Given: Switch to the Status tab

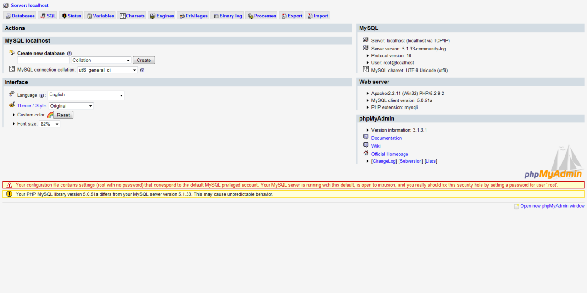Looking at the screenshot, I should click(71, 16).
